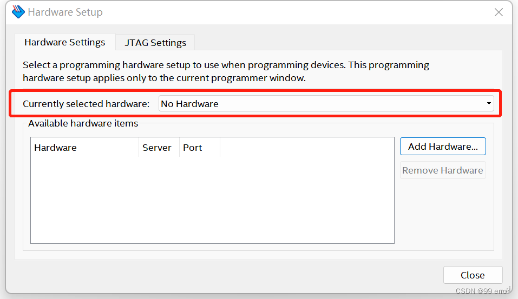Close the Hardware Setup dialog with X
Image resolution: width=518 pixels, height=299 pixels.
pos(499,12)
